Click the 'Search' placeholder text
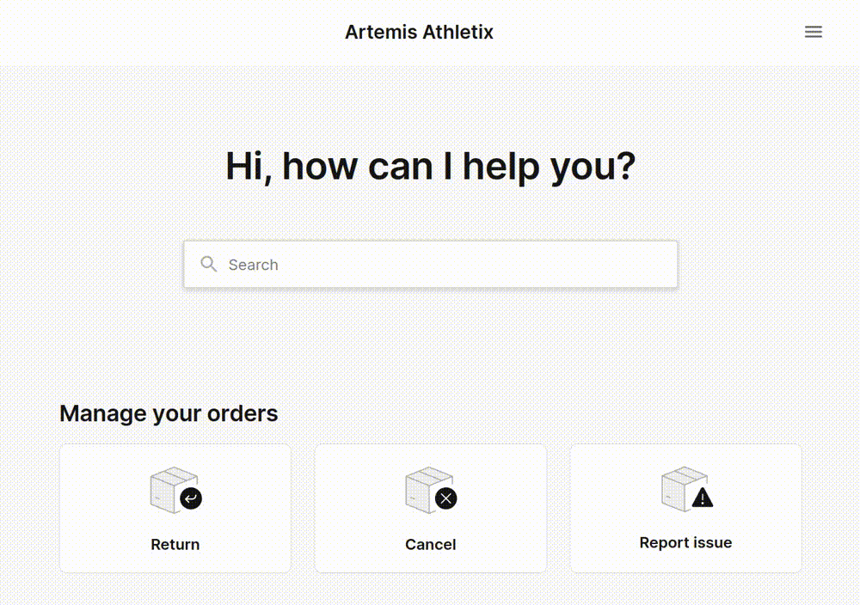The height and width of the screenshot is (605, 860). click(x=254, y=265)
